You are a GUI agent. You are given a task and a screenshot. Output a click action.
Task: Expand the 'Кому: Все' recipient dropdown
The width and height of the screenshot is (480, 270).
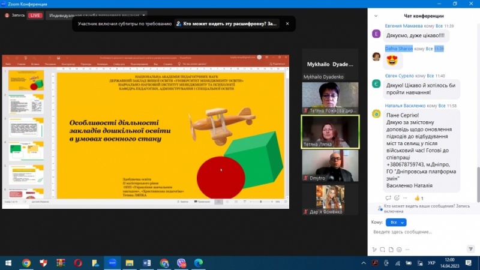coord(396,222)
